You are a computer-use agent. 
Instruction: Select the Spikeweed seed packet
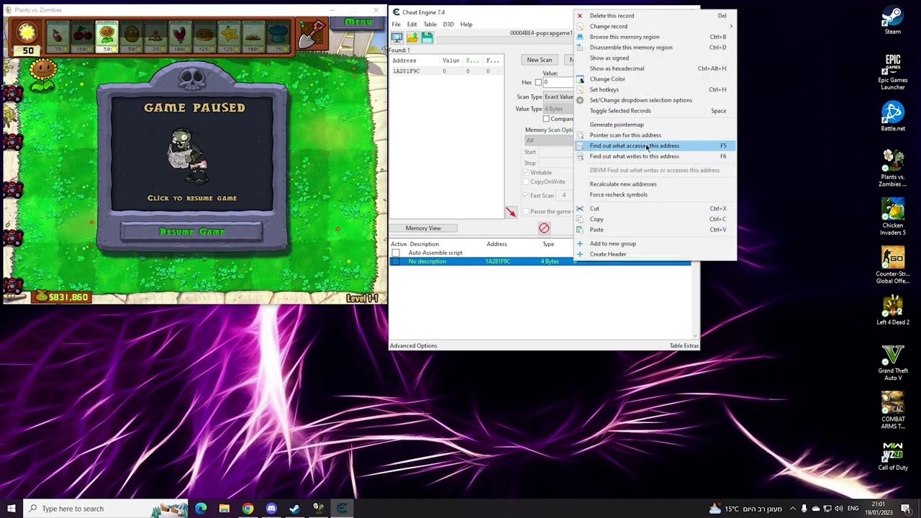pos(253,36)
